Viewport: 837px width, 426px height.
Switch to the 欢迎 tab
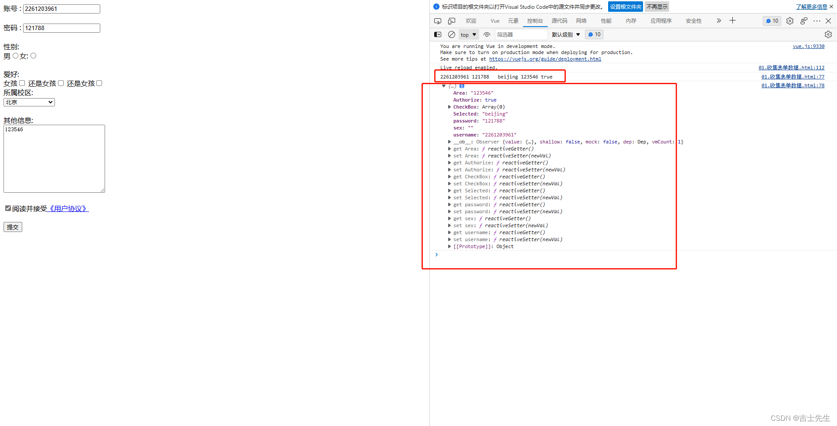pos(471,21)
